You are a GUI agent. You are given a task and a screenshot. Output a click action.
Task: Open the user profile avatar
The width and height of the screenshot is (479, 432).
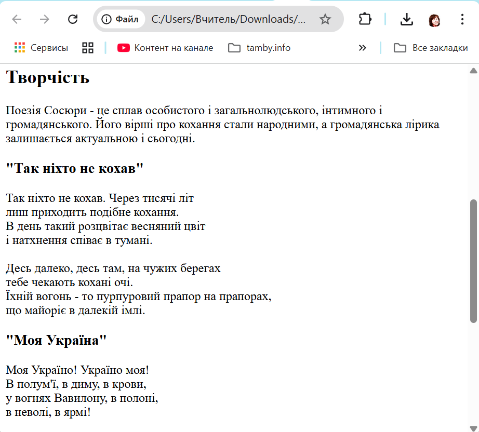coord(434,20)
